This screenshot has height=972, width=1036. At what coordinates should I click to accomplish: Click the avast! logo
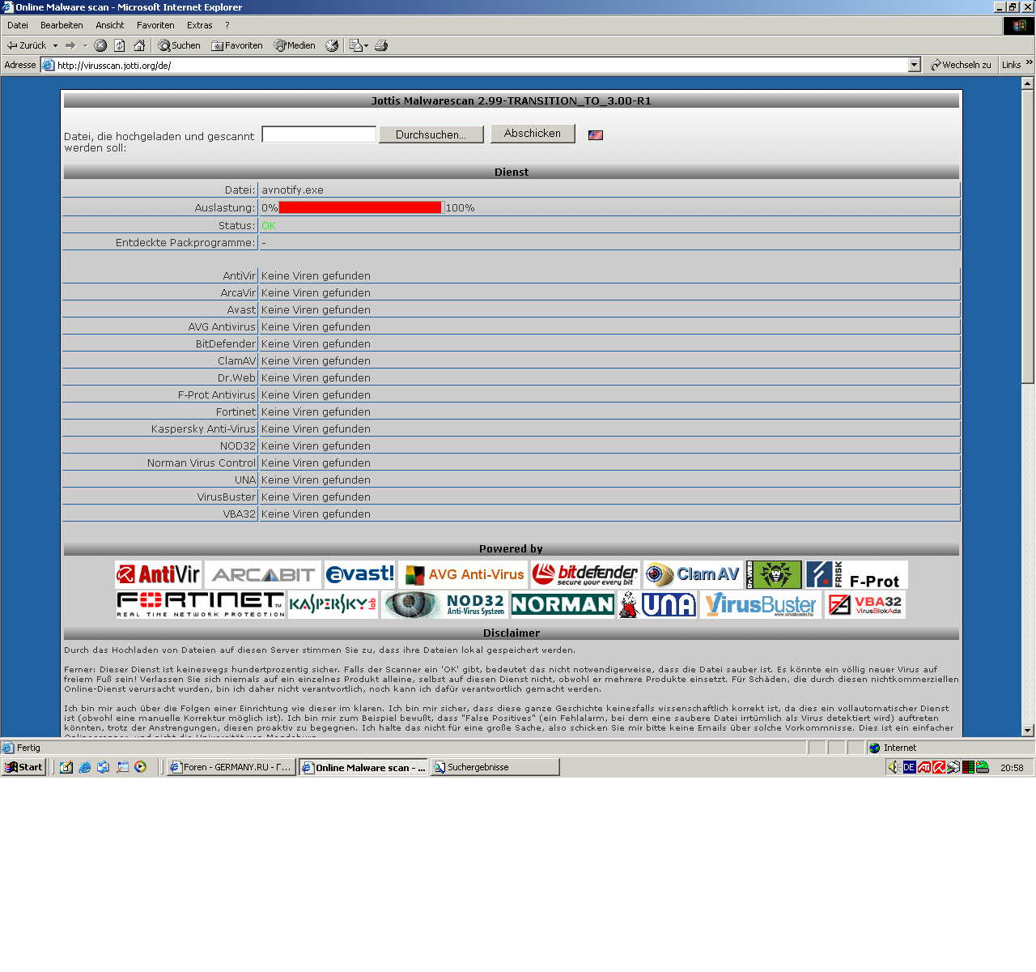[x=359, y=574]
